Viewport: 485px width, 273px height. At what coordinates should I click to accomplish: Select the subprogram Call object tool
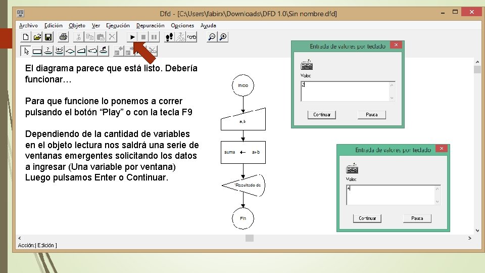104,51
